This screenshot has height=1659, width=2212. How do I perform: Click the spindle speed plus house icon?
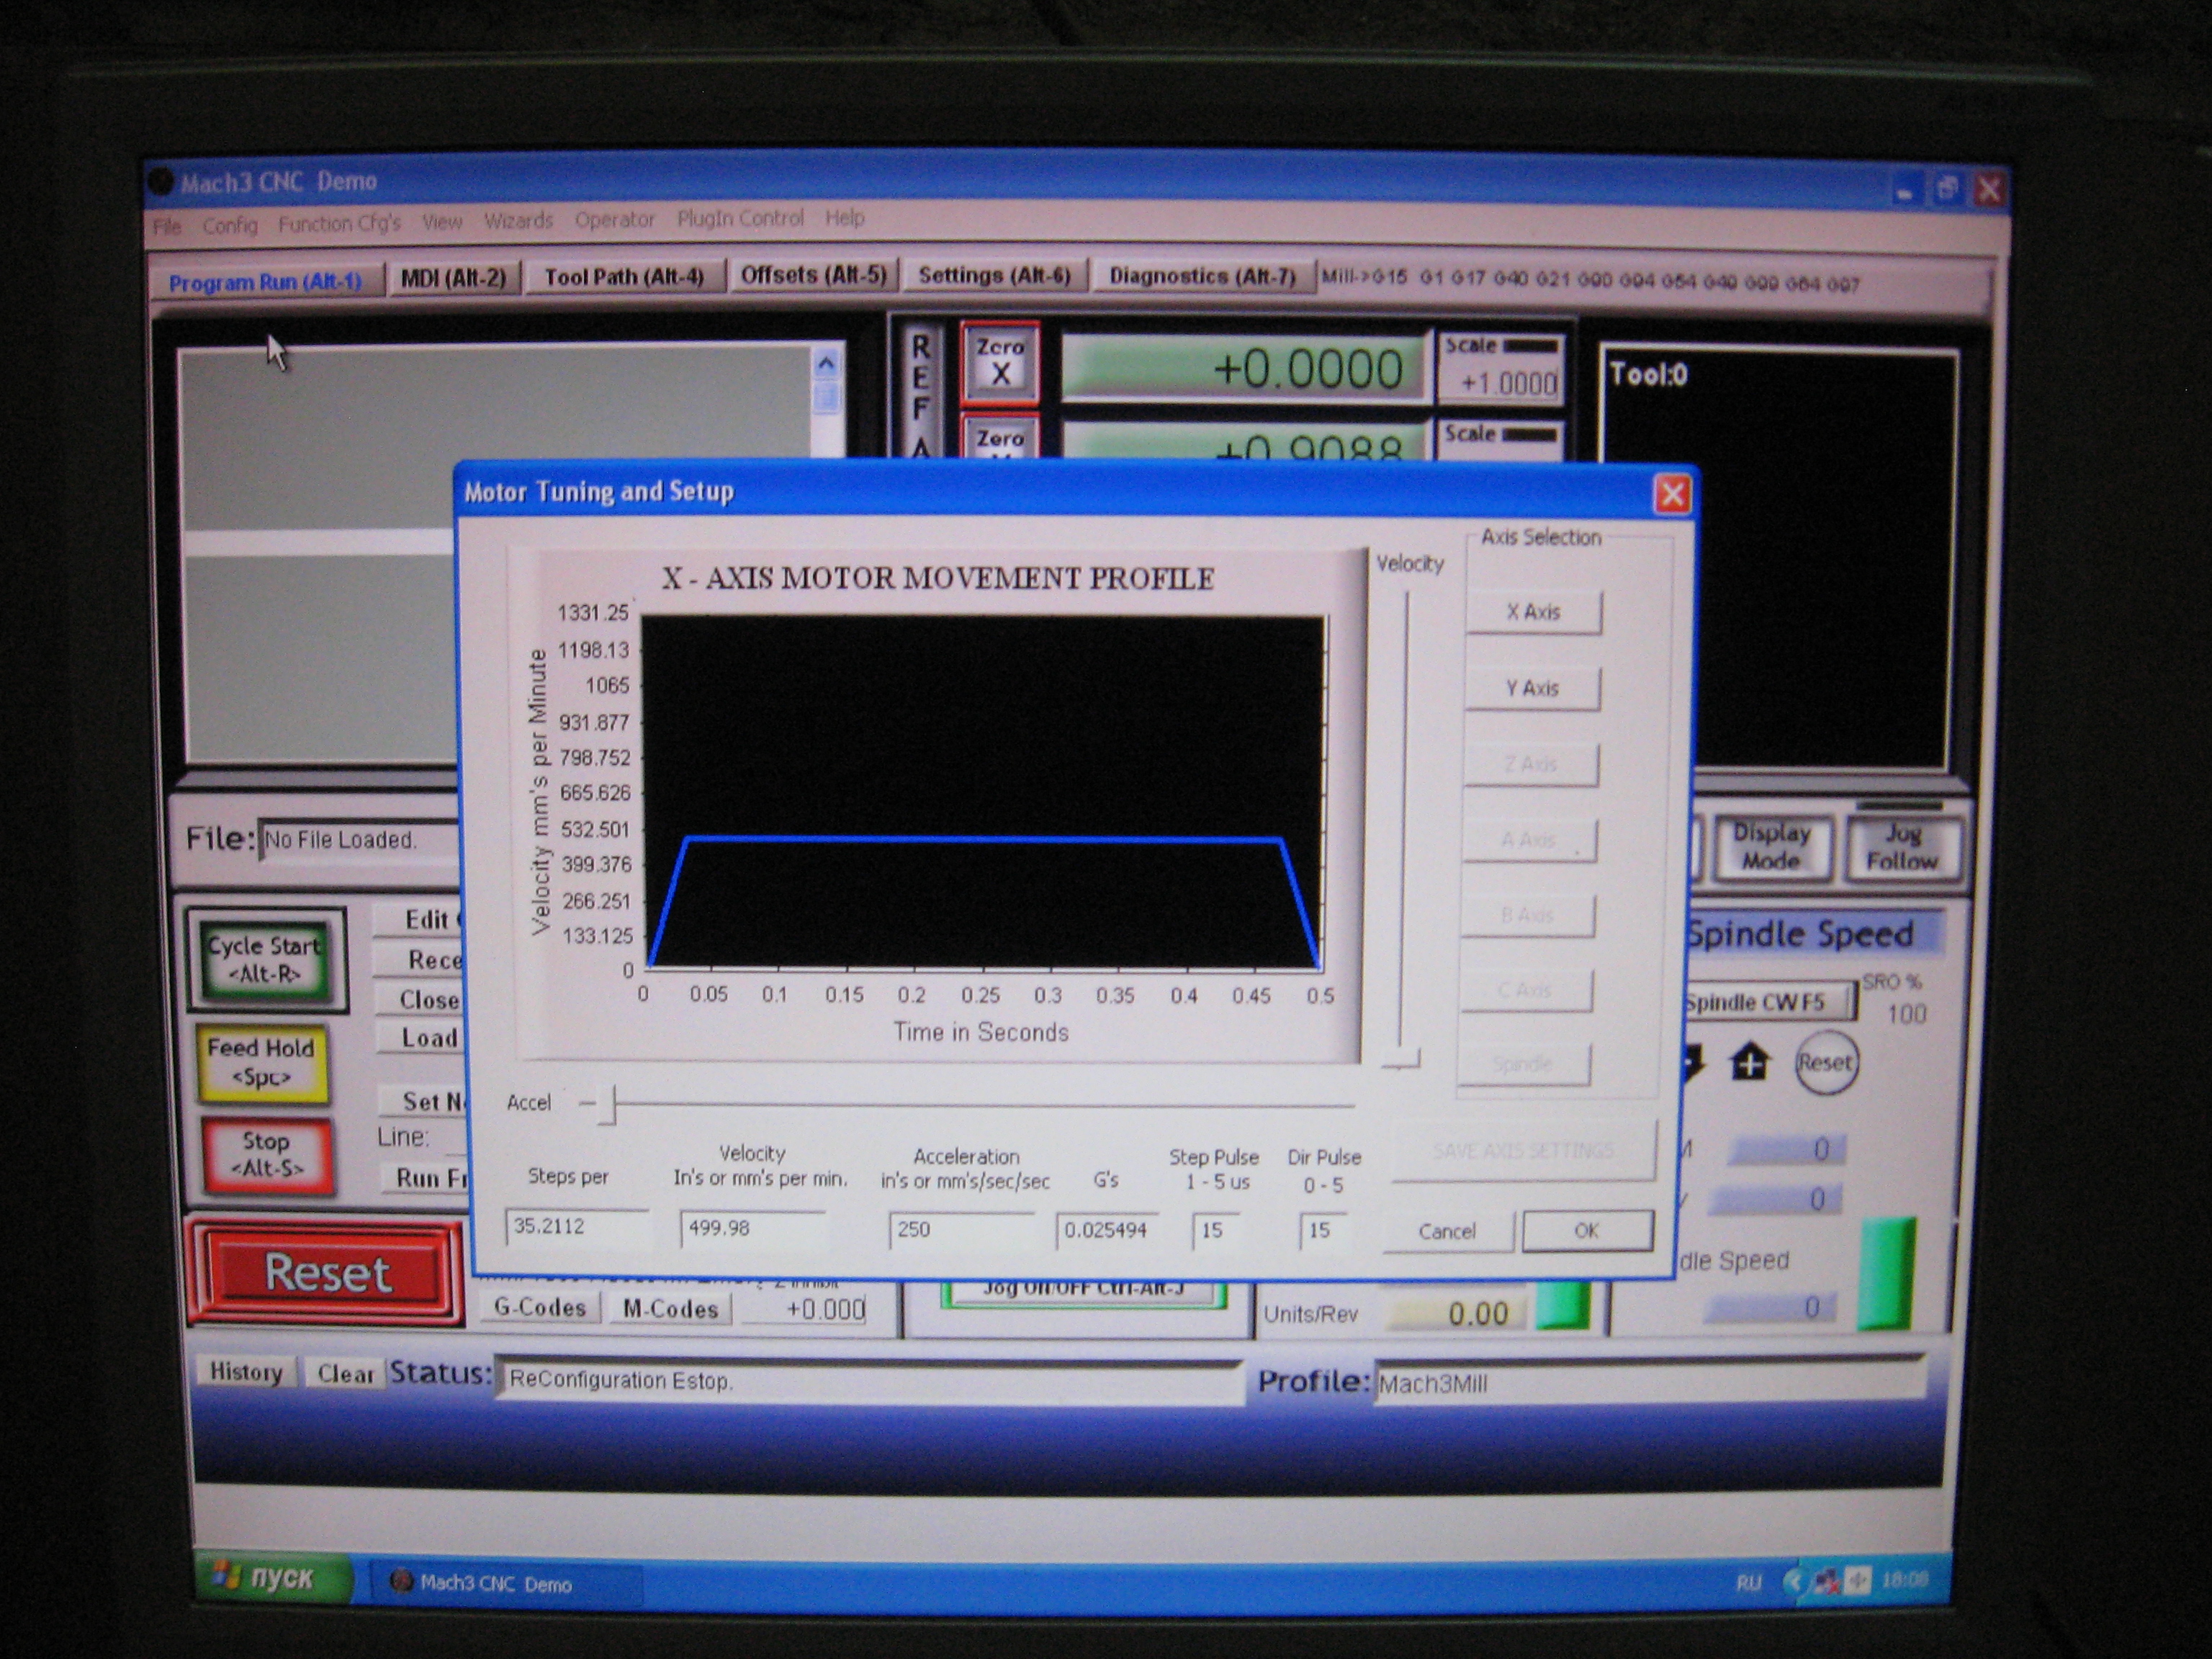pyautogui.click(x=1749, y=1062)
